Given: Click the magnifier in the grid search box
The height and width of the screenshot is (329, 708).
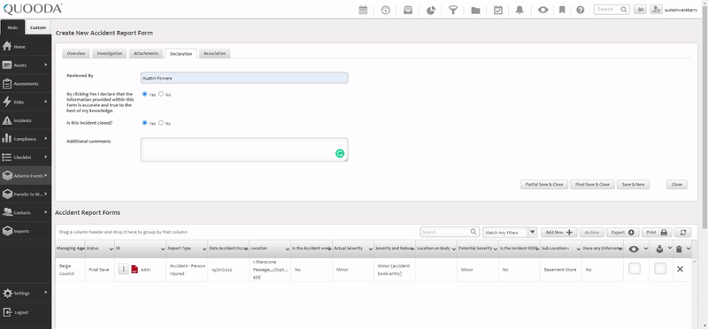Looking at the screenshot, I should pos(473,232).
